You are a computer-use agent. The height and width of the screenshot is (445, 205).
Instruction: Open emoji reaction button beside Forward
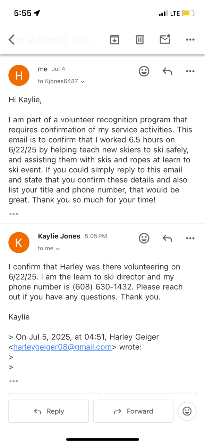(x=187, y=411)
